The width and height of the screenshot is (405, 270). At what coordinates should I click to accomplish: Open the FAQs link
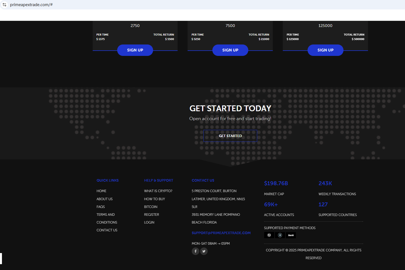(100, 207)
